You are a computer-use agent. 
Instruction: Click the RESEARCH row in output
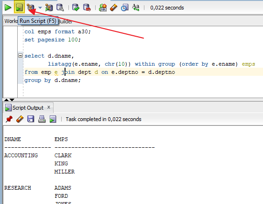point(18,188)
